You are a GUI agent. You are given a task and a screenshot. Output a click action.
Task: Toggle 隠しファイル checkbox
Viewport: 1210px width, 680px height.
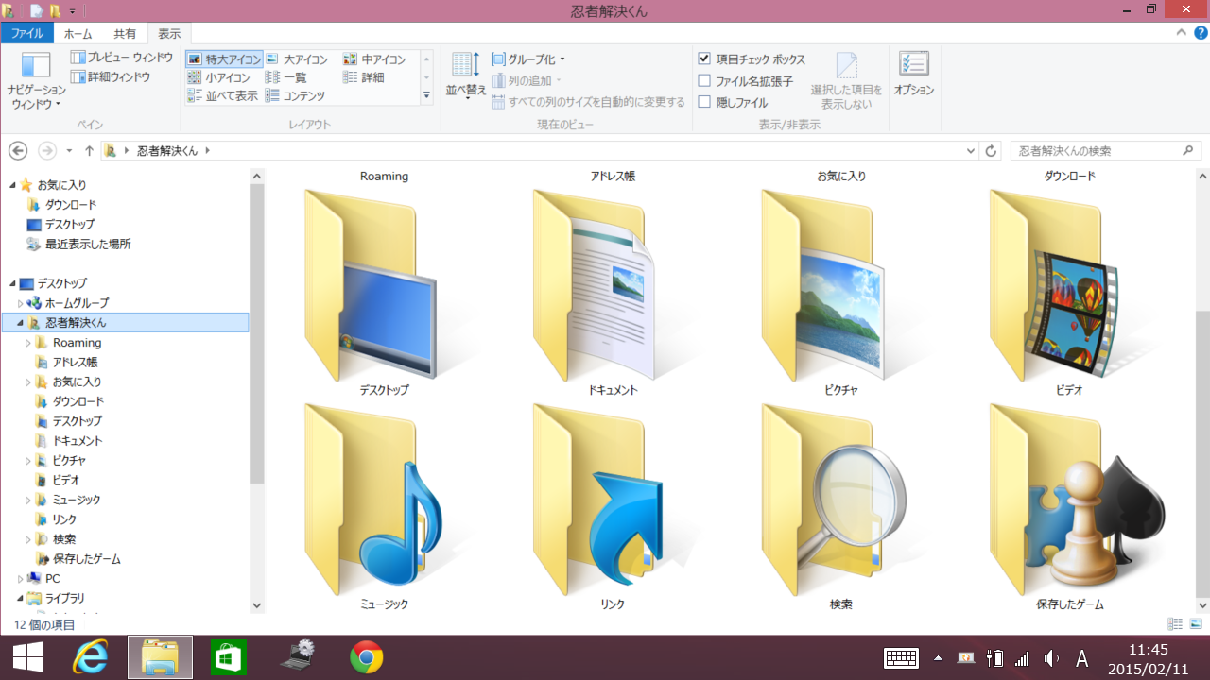(704, 102)
